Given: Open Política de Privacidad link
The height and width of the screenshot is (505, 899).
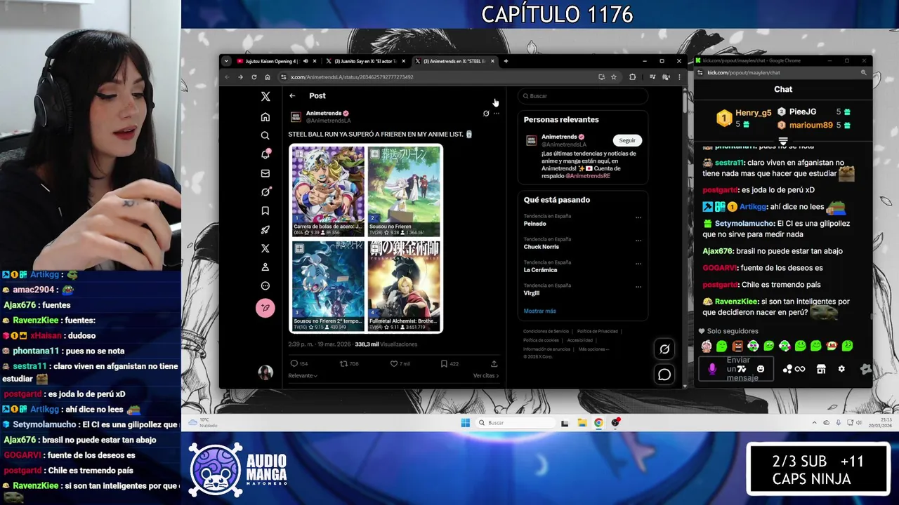Looking at the screenshot, I should [x=598, y=331].
